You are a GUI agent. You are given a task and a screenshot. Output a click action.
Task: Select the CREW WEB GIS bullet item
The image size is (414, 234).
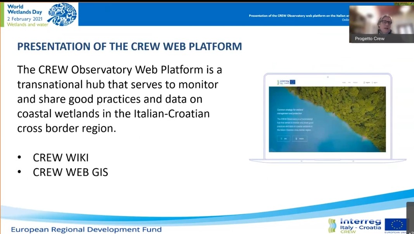[x=70, y=172]
